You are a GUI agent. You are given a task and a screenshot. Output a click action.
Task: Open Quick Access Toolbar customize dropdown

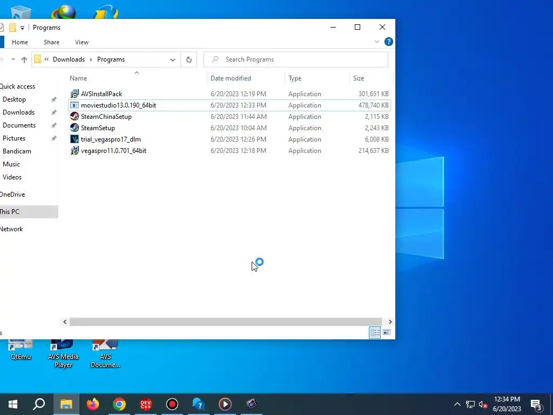(22, 28)
